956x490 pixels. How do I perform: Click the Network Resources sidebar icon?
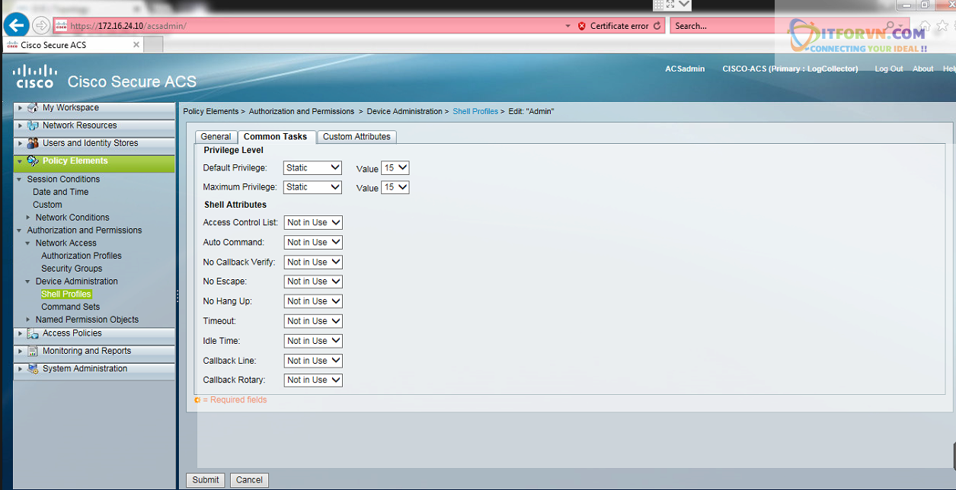[33, 126]
